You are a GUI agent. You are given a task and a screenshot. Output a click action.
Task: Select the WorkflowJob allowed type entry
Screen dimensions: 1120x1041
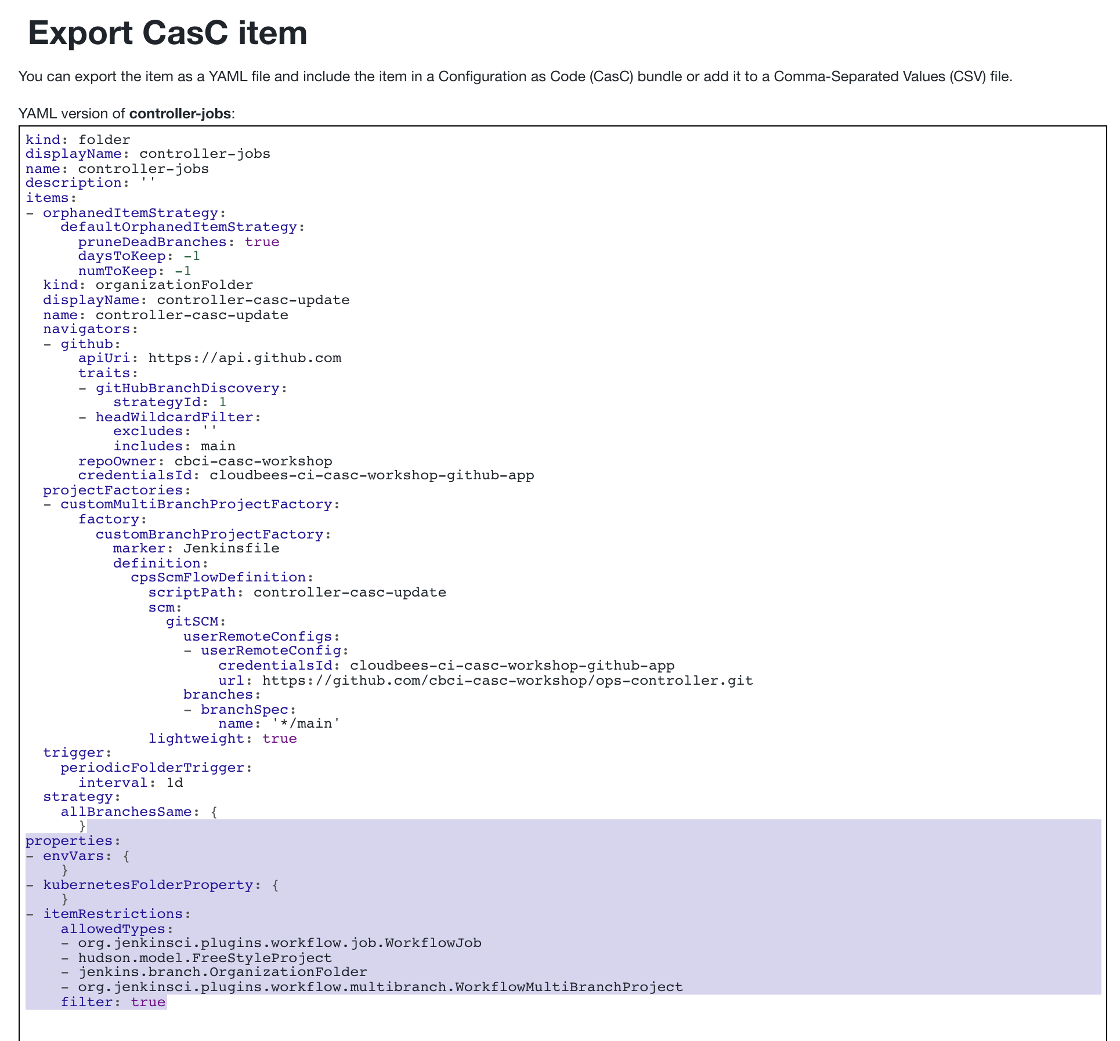[x=279, y=943]
